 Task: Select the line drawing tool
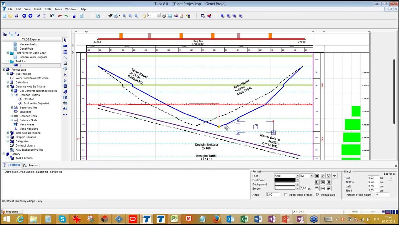pos(65,57)
